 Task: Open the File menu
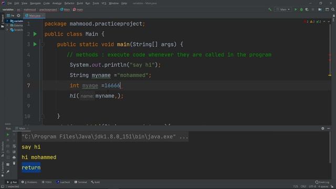coord(9,3)
